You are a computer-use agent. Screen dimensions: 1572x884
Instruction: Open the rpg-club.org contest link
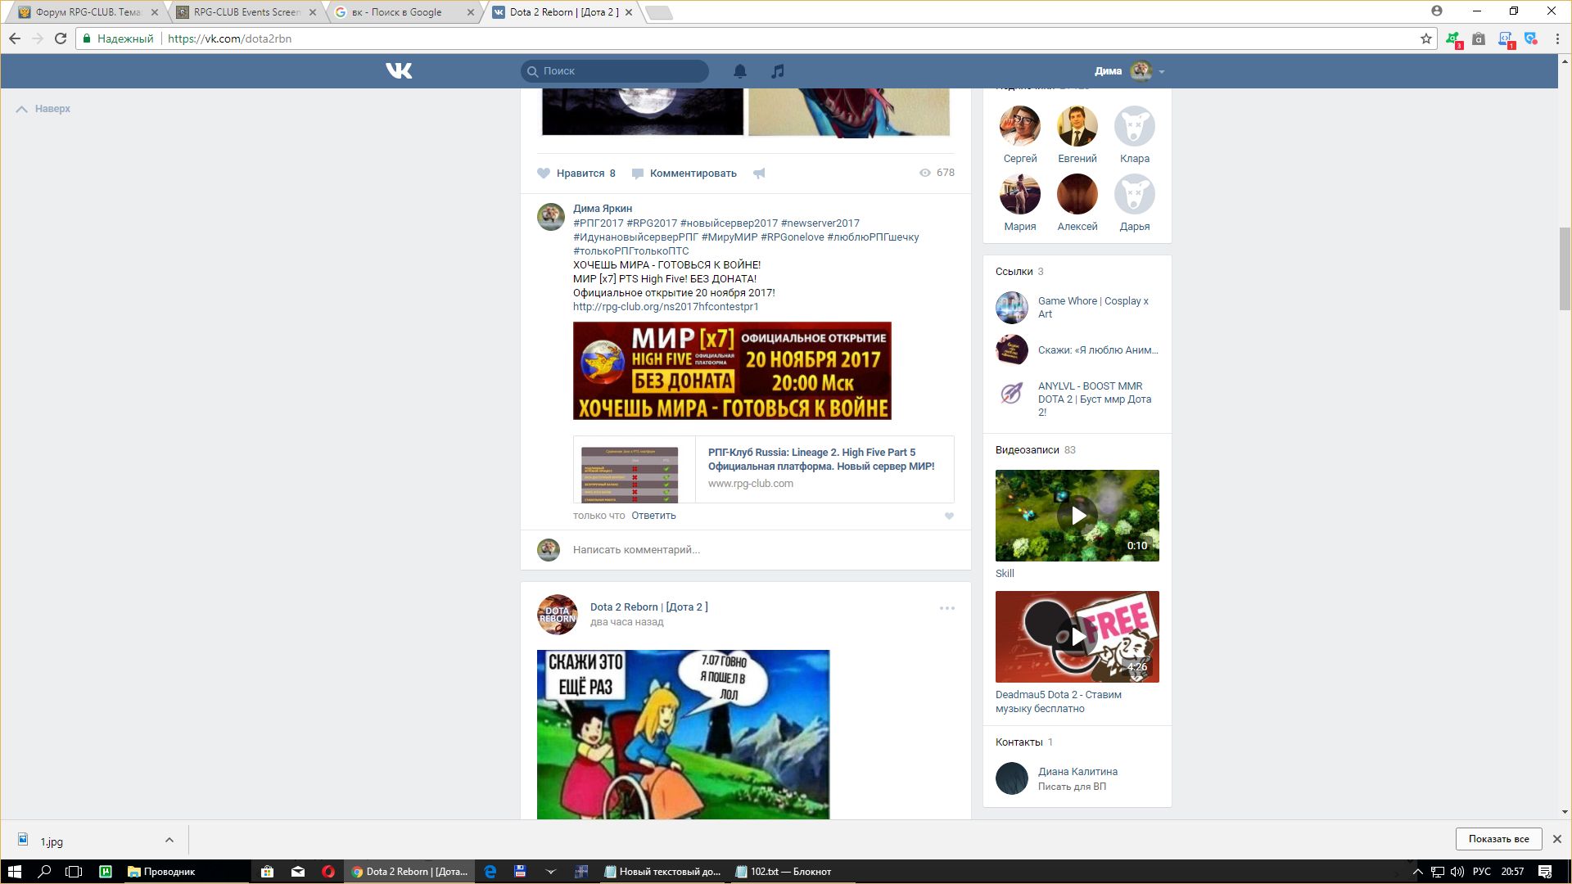point(666,307)
